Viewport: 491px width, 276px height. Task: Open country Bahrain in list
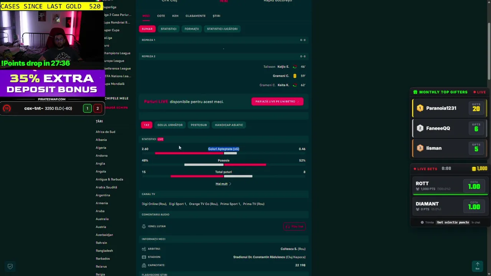point(101,243)
